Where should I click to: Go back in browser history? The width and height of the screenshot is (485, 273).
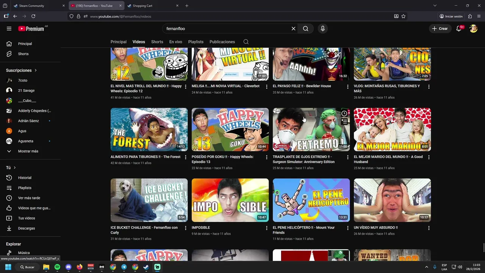[x=15, y=16]
